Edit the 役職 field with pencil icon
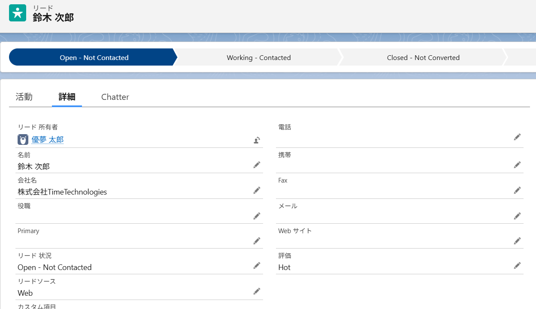 257,216
